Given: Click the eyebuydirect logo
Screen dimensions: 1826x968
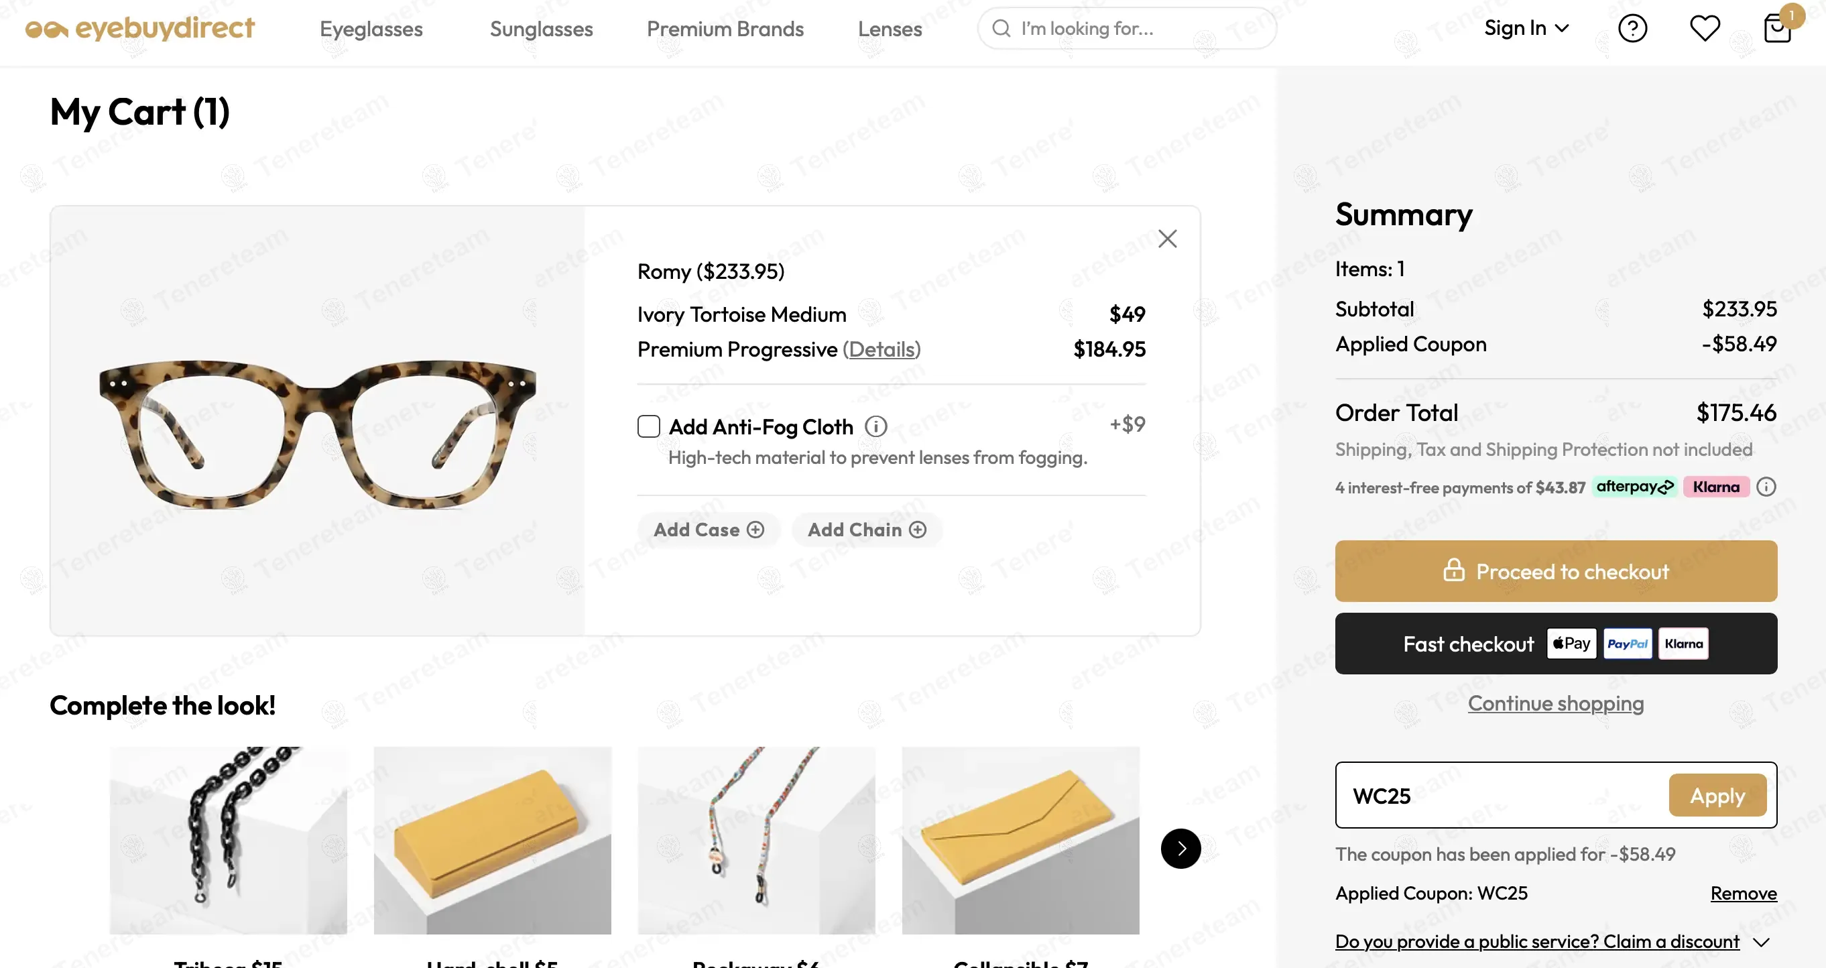Looking at the screenshot, I should click(139, 28).
